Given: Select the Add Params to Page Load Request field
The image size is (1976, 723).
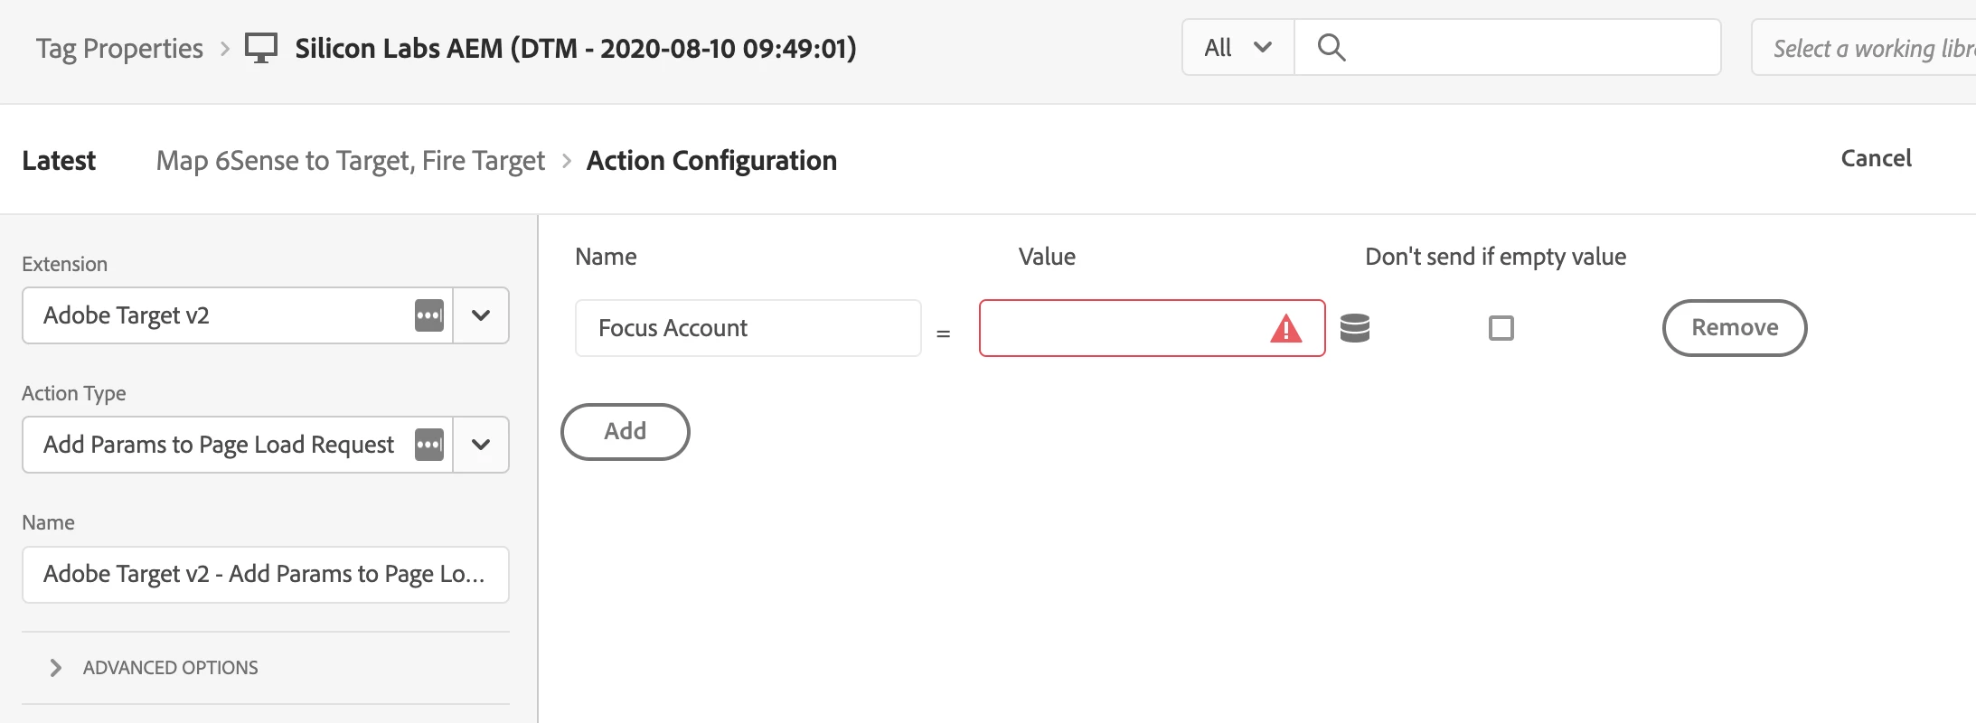Looking at the screenshot, I should (x=237, y=445).
